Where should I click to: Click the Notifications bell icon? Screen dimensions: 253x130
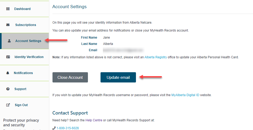click(x=8, y=73)
